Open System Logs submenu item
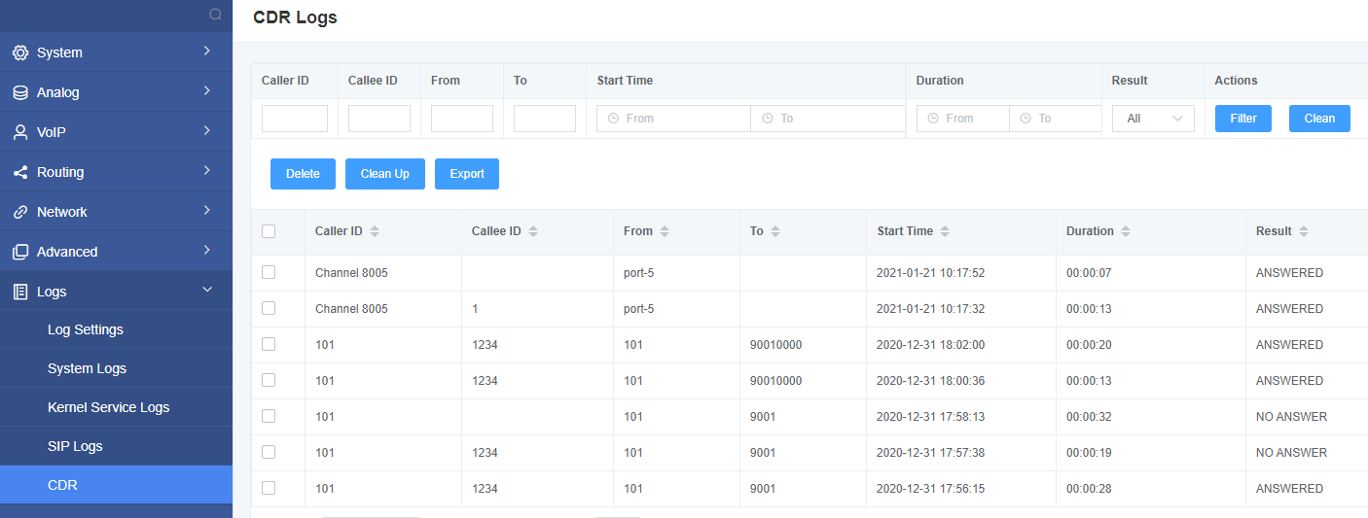Viewport: 1368px width, 518px height. coord(116,368)
